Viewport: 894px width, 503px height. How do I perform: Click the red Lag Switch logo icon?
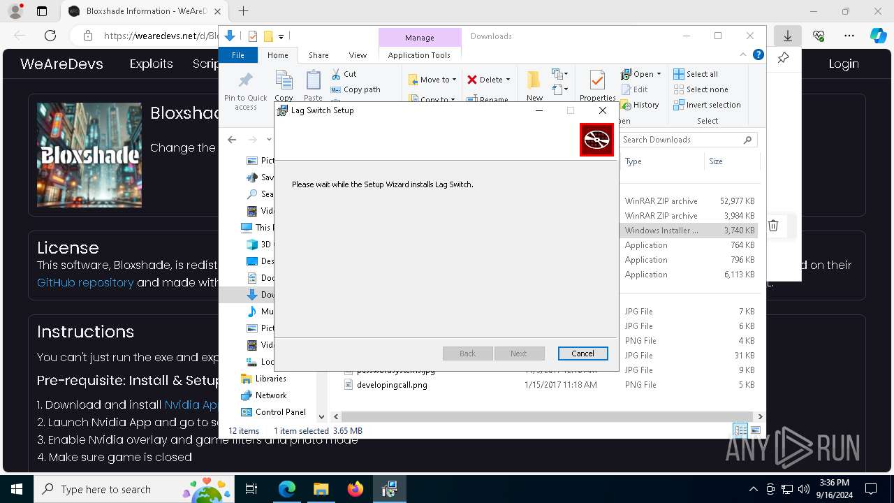[x=596, y=140]
